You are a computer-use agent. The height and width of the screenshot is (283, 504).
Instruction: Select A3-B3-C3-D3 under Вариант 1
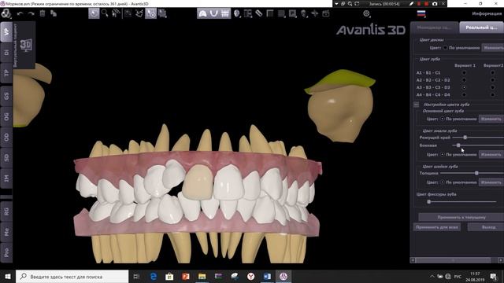(x=464, y=87)
